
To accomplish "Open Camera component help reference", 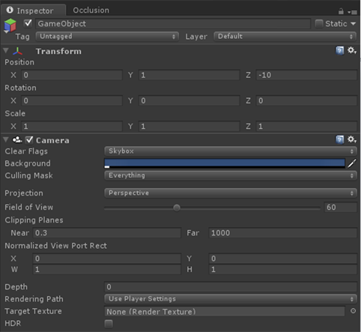I will pos(339,139).
